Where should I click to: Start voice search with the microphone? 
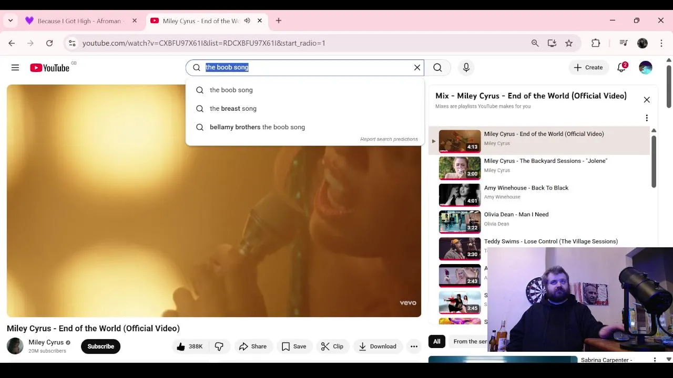(x=466, y=67)
